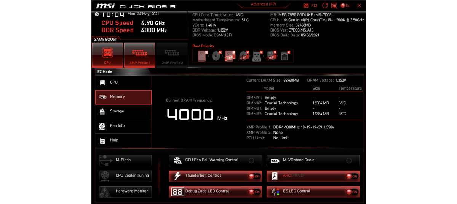Click the M.2 drive icon

275,161
